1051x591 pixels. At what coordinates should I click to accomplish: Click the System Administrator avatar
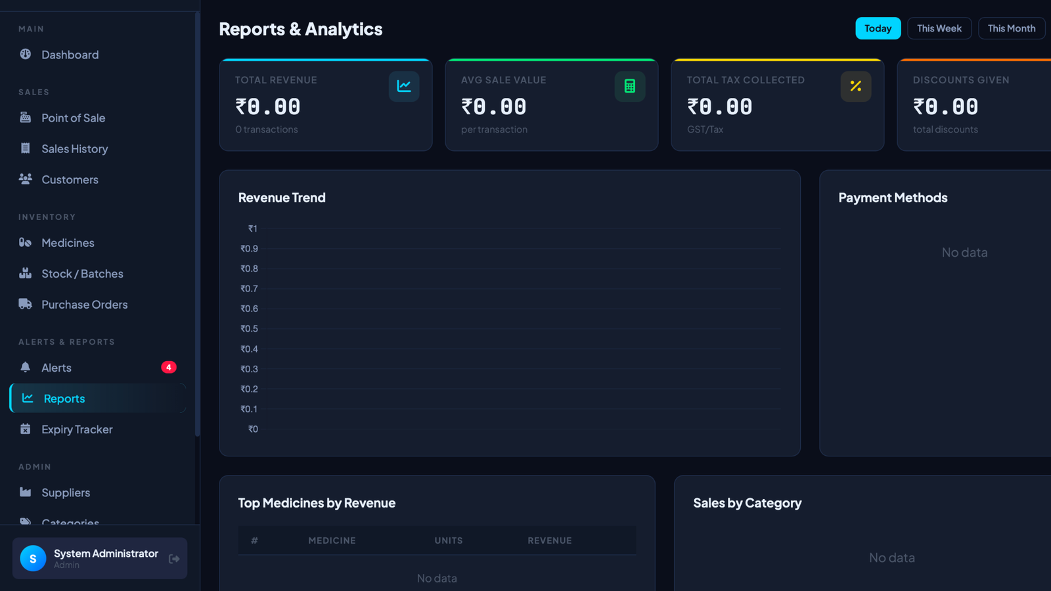pos(32,558)
